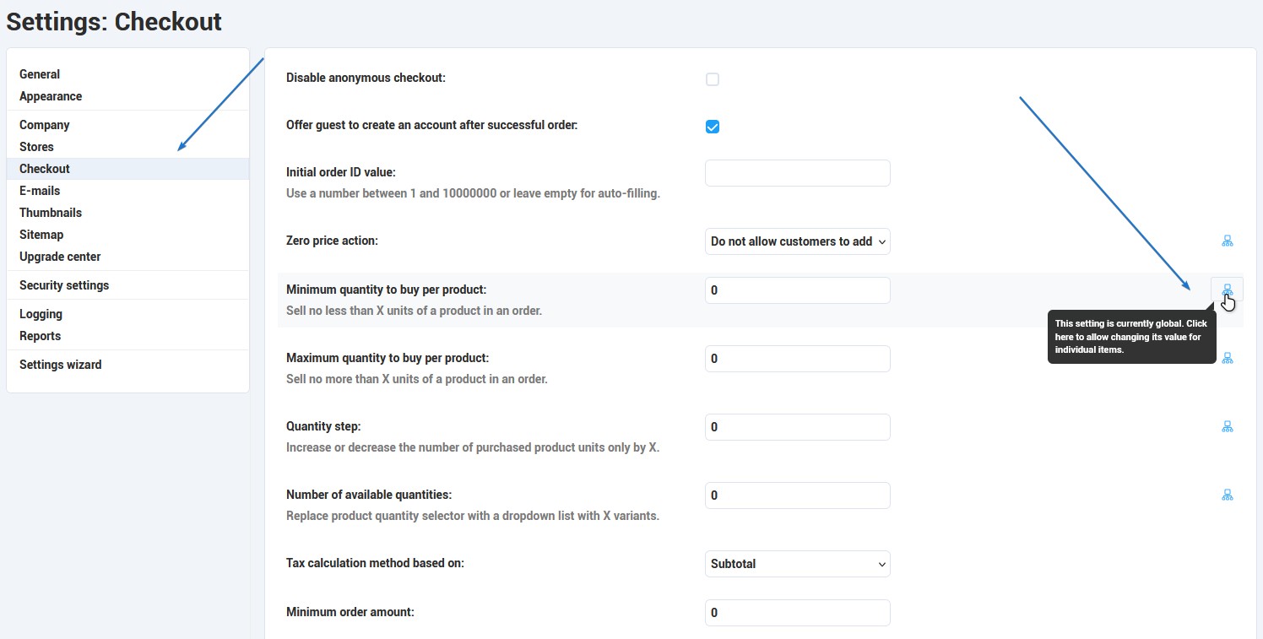Launch the Settings wizard
Screen dimensions: 1263x639
coord(61,365)
